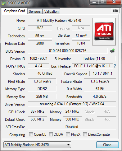The height and width of the screenshot is (151, 122).
Task: Click the Shaders value 40 Unified
Action: click(x=45, y=73)
